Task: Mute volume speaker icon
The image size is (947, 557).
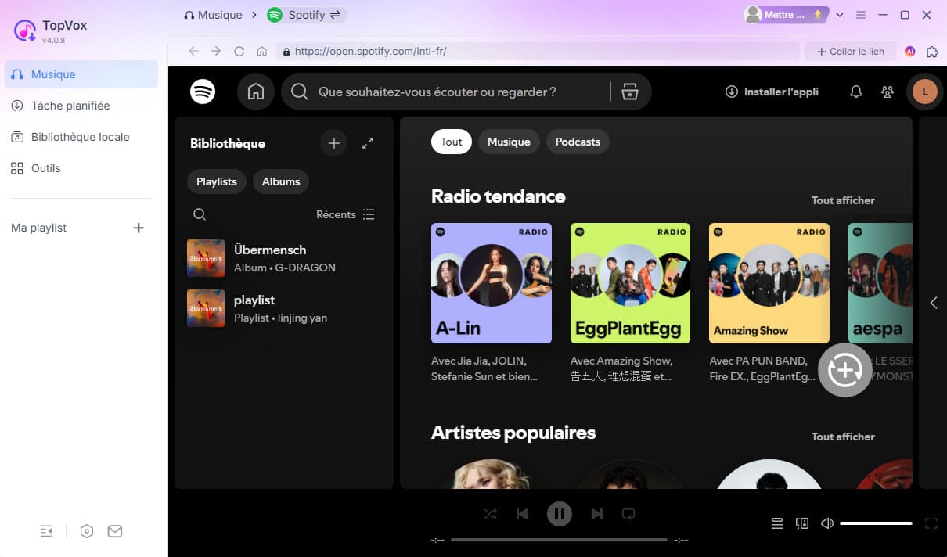Action: 827,523
